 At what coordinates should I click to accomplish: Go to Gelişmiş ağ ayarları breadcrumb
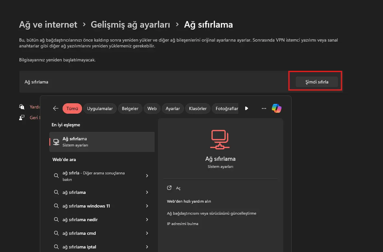[130, 24]
